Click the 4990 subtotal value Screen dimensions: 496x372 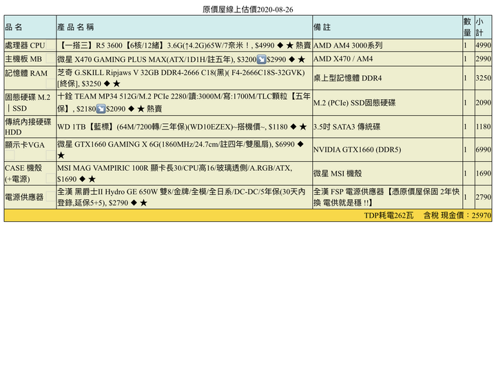pyautogui.click(x=484, y=45)
